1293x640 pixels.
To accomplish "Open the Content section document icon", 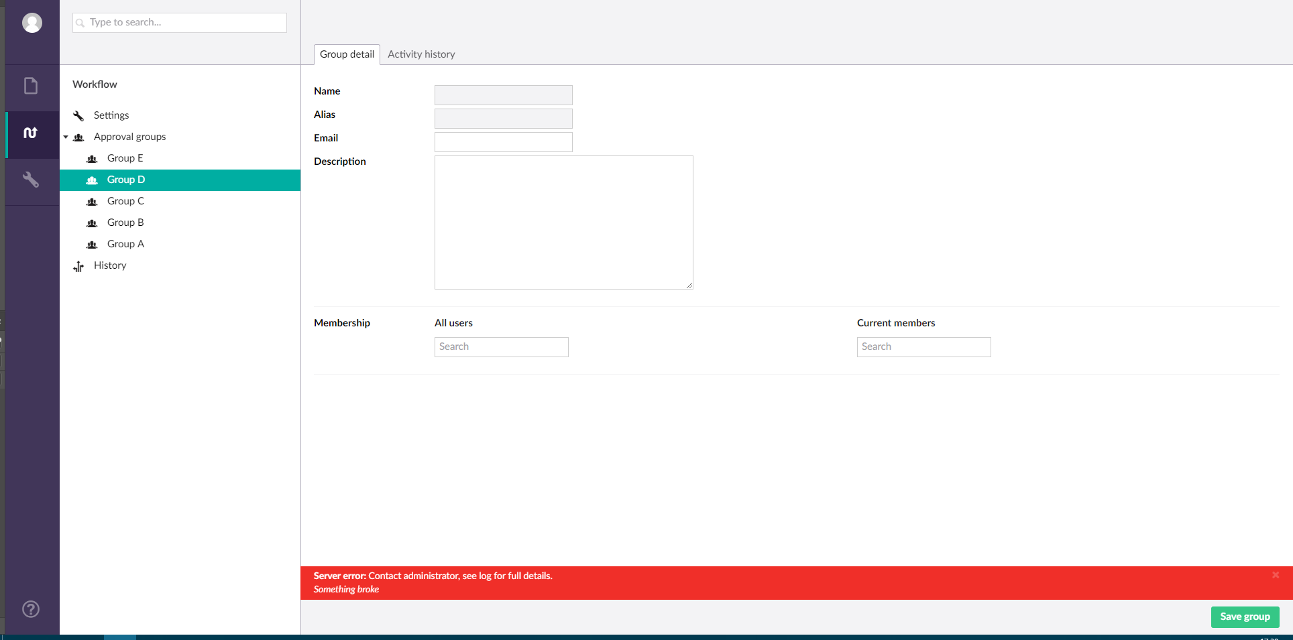I will click(x=31, y=86).
